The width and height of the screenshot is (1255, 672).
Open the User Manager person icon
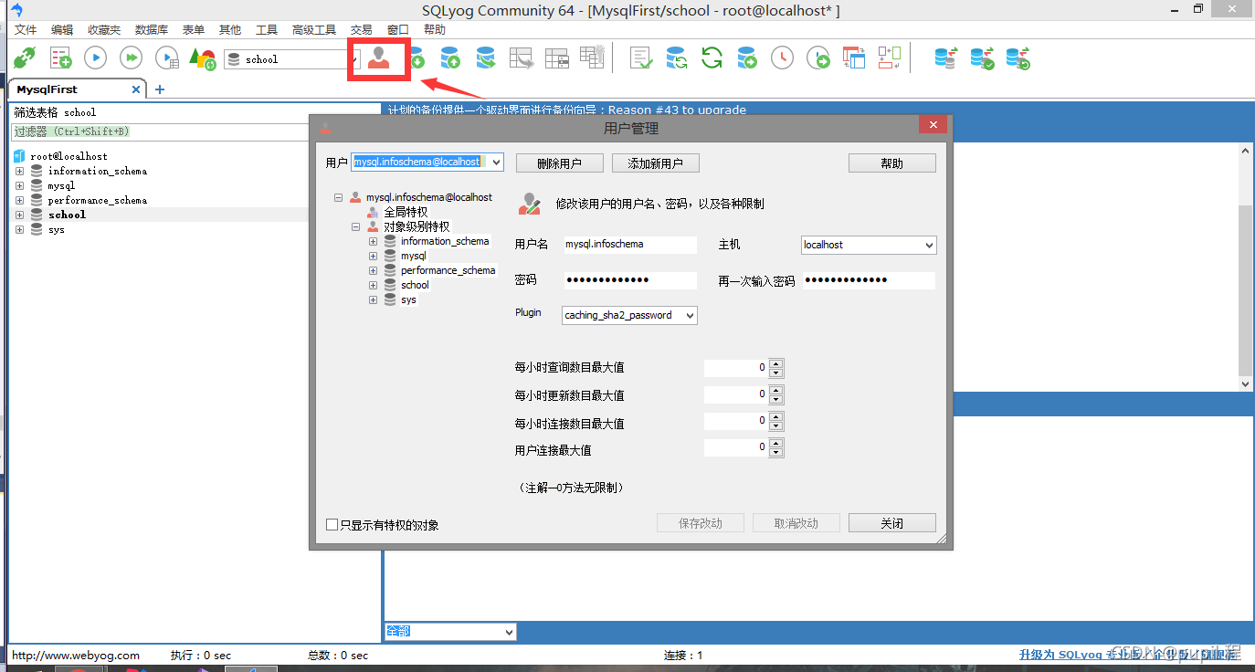[378, 59]
